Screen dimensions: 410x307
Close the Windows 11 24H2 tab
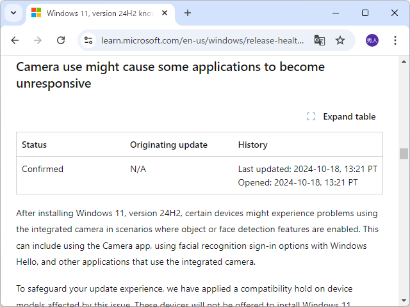point(167,13)
